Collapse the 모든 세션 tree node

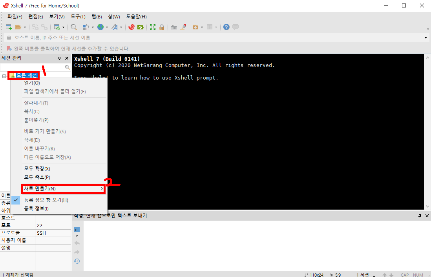pos(4,76)
